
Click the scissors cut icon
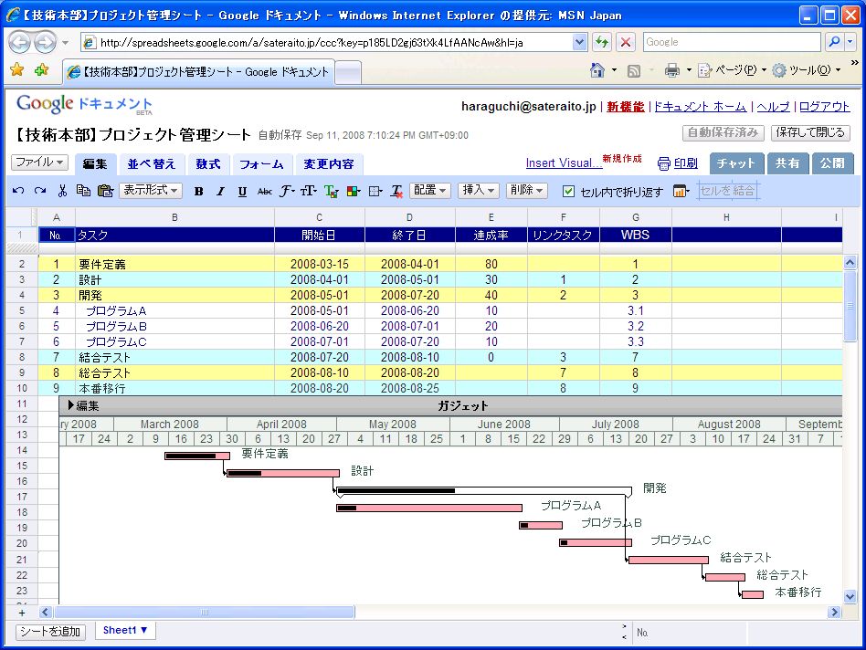[x=62, y=191]
